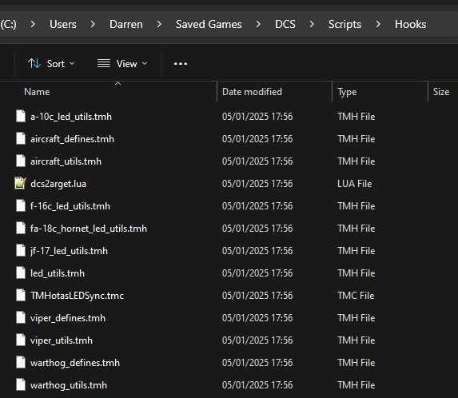Click the warthog_utils.tmh file icon
The width and height of the screenshot is (458, 398).
21,385
